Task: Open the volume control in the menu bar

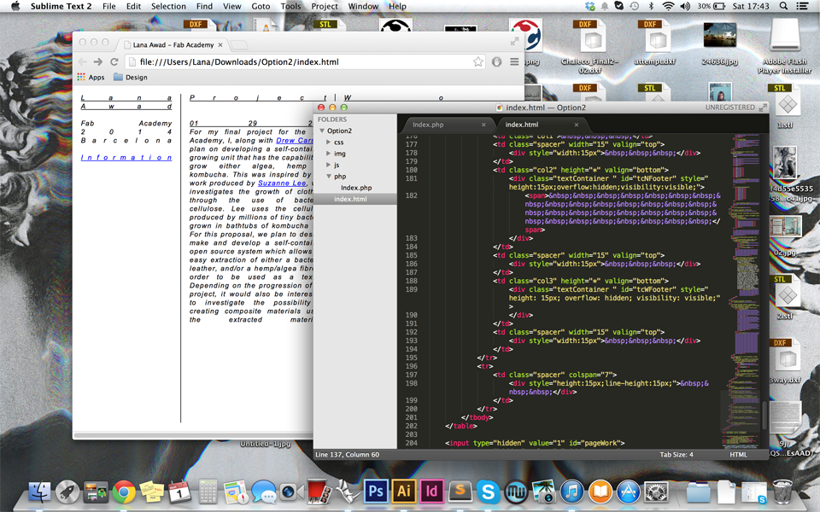Action: [x=684, y=6]
